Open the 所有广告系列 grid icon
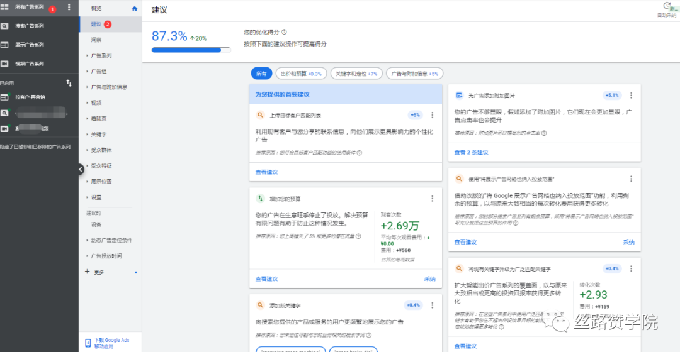This screenshot has width=680, height=352. tap(4, 8)
